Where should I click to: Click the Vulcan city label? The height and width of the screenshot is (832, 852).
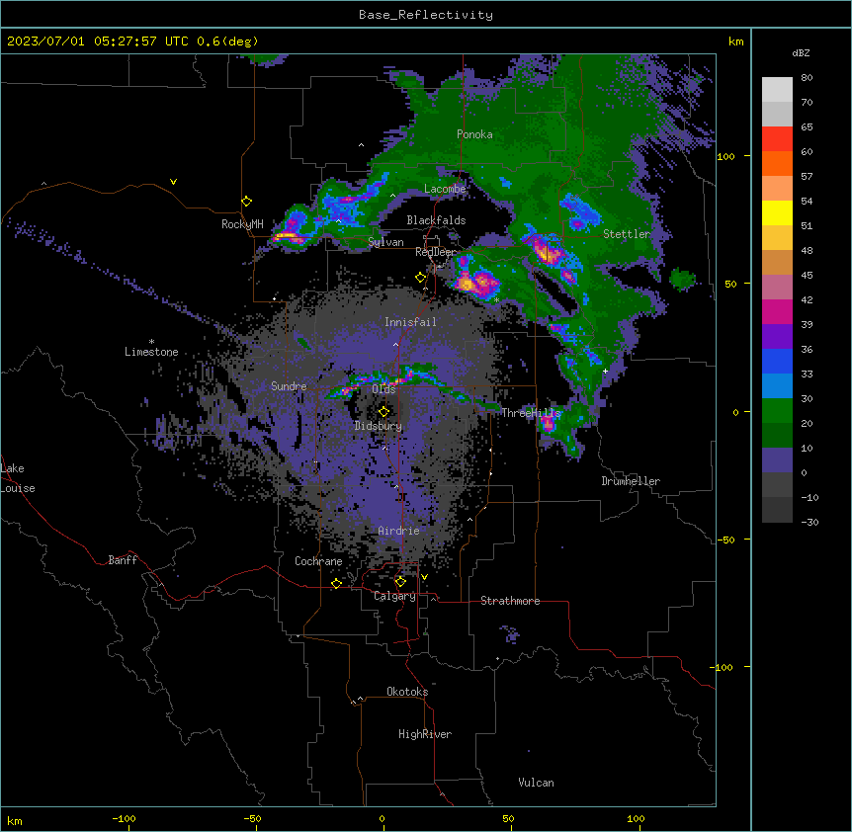click(x=536, y=783)
